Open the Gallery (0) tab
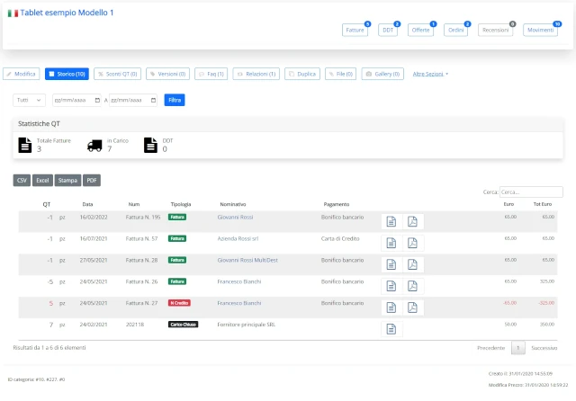Image resolution: width=576 pixels, height=401 pixels. [x=382, y=74]
